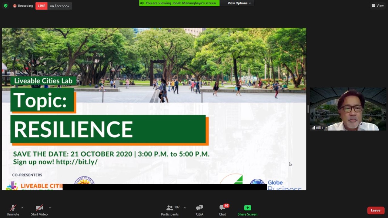Open the Chat panel
This screenshot has width=388, height=218.
point(222,210)
